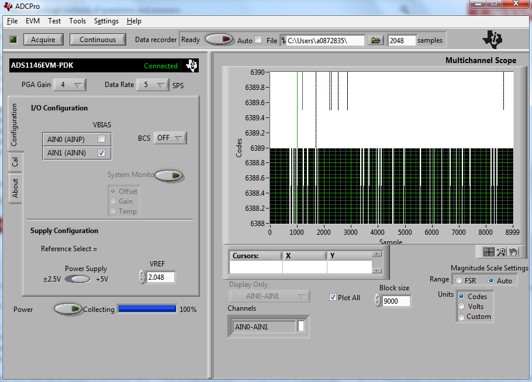Open the Data Rate dropdown
Viewport: 532px width, 382px height.
pyautogui.click(x=153, y=85)
